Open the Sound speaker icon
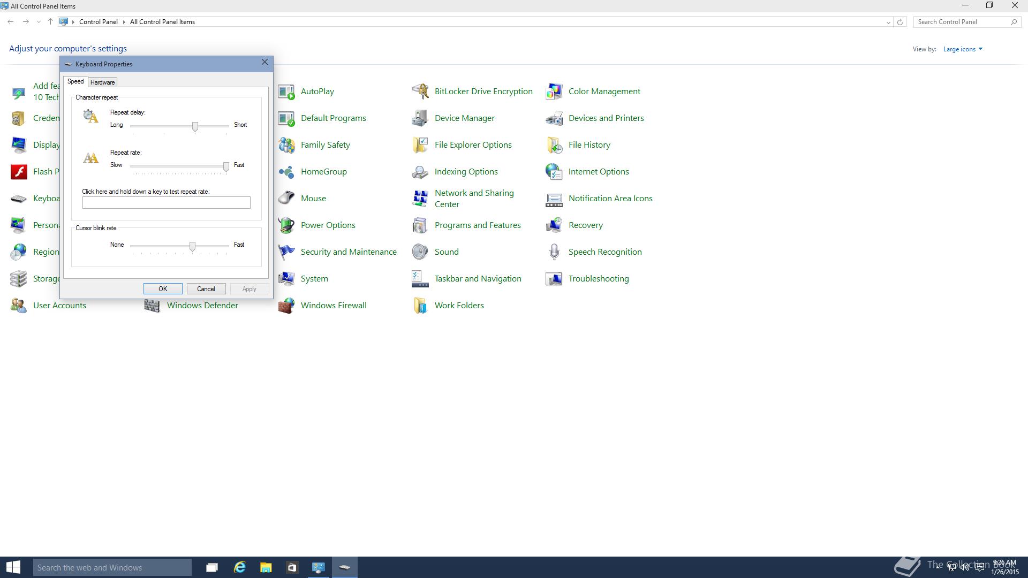 point(420,252)
